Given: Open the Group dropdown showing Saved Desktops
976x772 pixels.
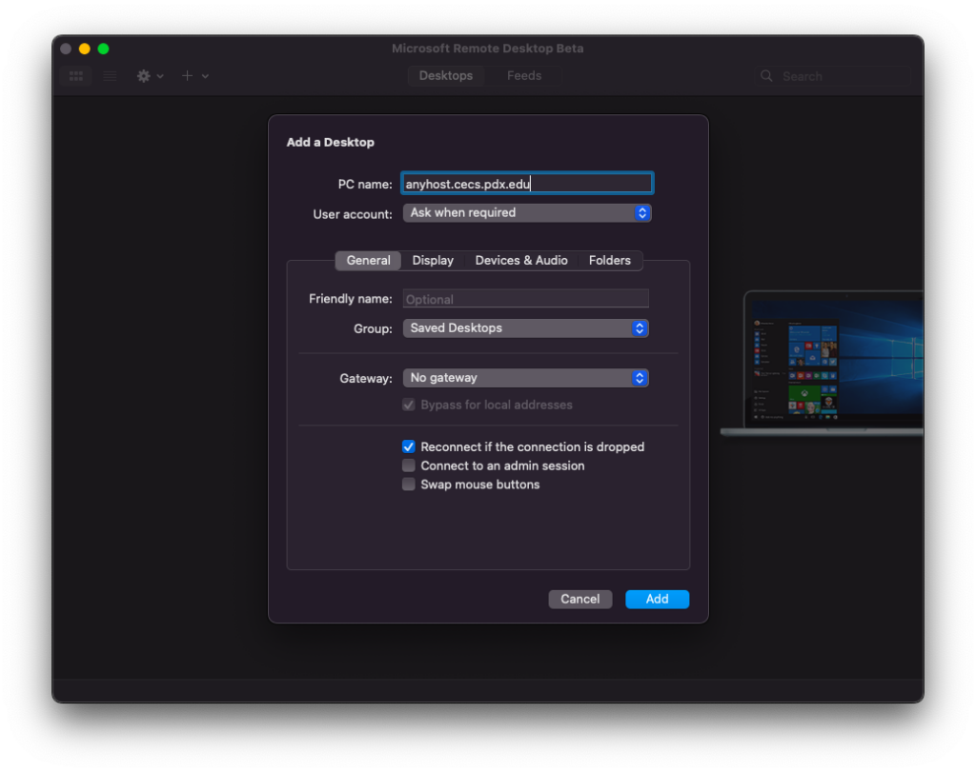Looking at the screenshot, I should tap(525, 327).
